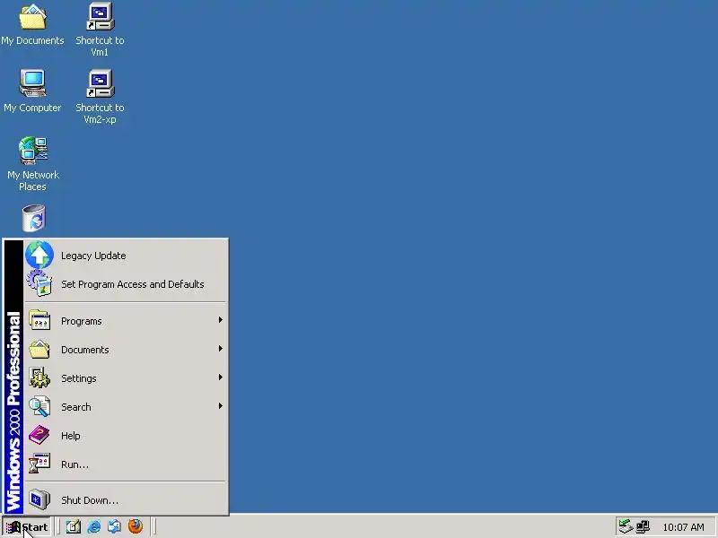The width and height of the screenshot is (718, 538).
Task: Click the purple Help book icon
Action: point(39,435)
